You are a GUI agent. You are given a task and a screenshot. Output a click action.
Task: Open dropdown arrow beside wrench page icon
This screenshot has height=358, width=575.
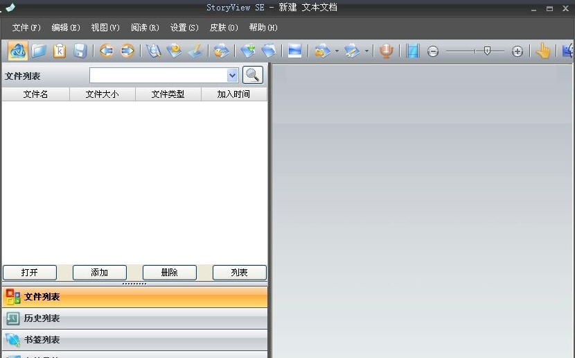pyautogui.click(x=366, y=51)
